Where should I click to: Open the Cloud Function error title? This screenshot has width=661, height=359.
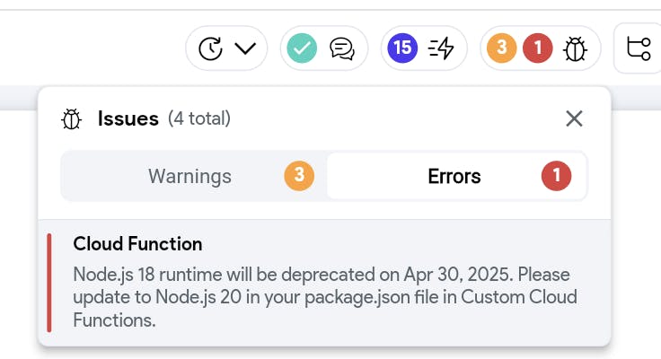pos(137,244)
